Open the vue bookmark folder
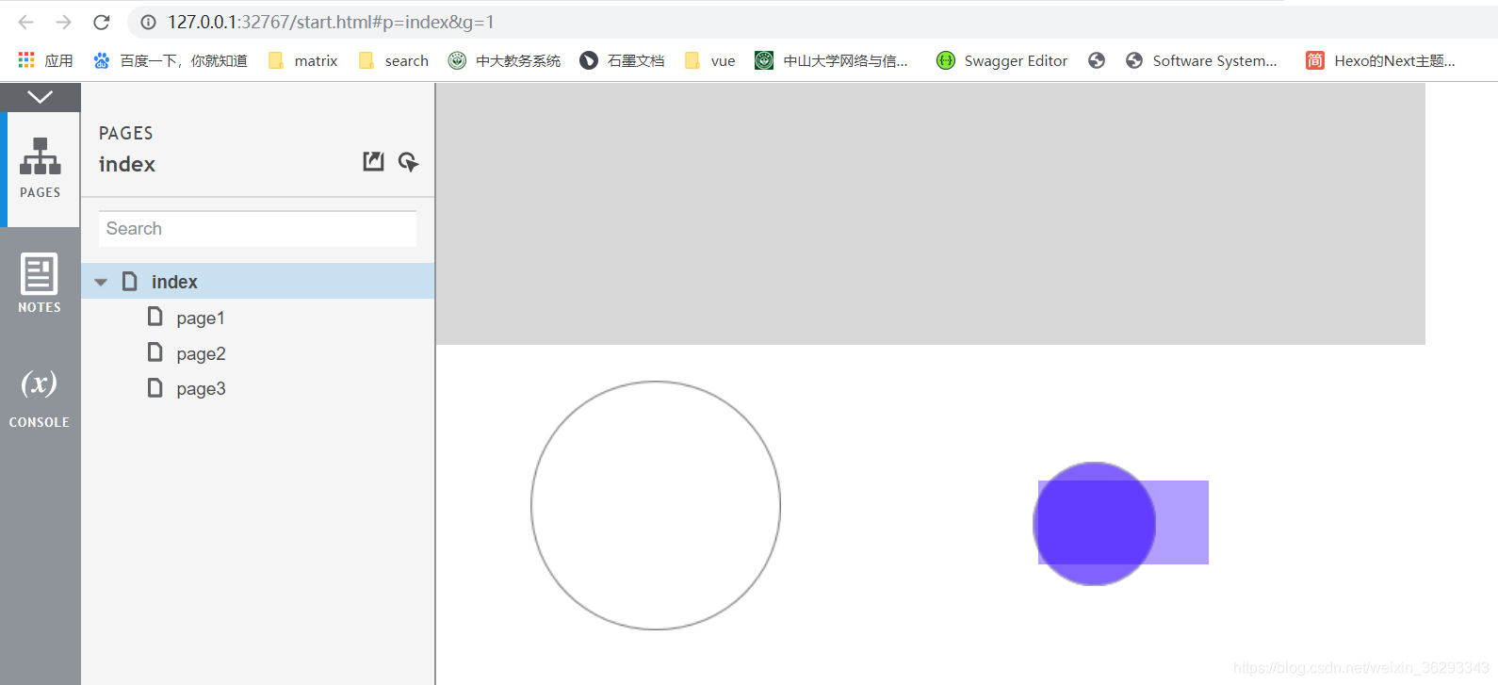Screen dimensions: 1498x685 [x=710, y=60]
